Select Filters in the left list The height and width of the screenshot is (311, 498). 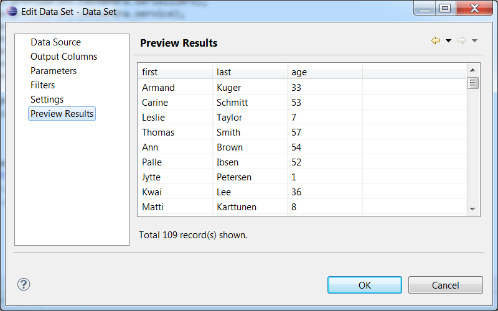(42, 85)
